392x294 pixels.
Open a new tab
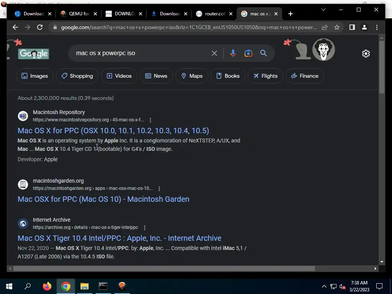290,14
